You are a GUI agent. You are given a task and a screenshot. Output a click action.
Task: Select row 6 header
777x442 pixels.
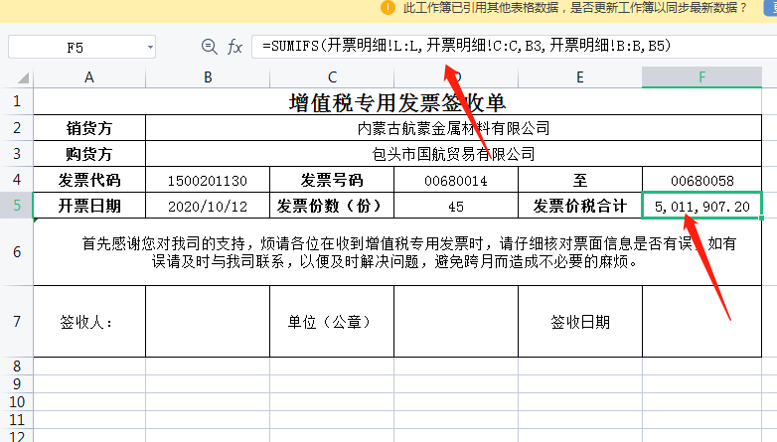pos(16,251)
